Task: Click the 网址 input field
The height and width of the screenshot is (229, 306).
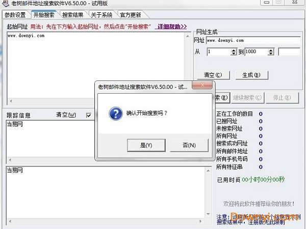Action: point(253,41)
